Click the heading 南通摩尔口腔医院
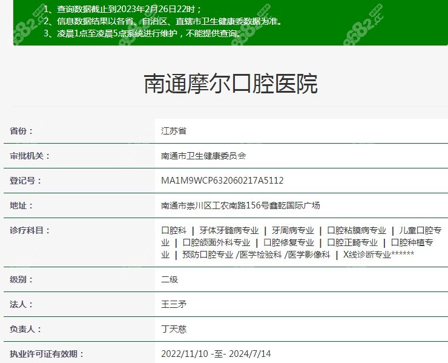Screen dimensions: 448x363 (231, 84)
